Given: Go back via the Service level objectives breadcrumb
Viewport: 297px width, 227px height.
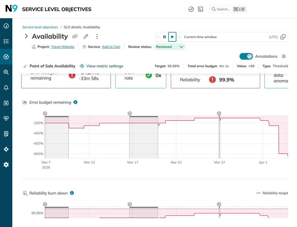Looking at the screenshot, I should click(40, 27).
